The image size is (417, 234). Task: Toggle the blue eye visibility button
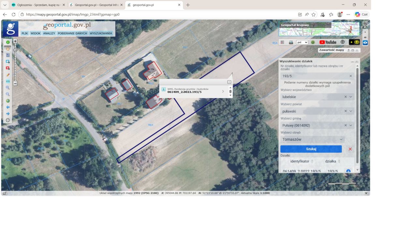click(x=365, y=43)
